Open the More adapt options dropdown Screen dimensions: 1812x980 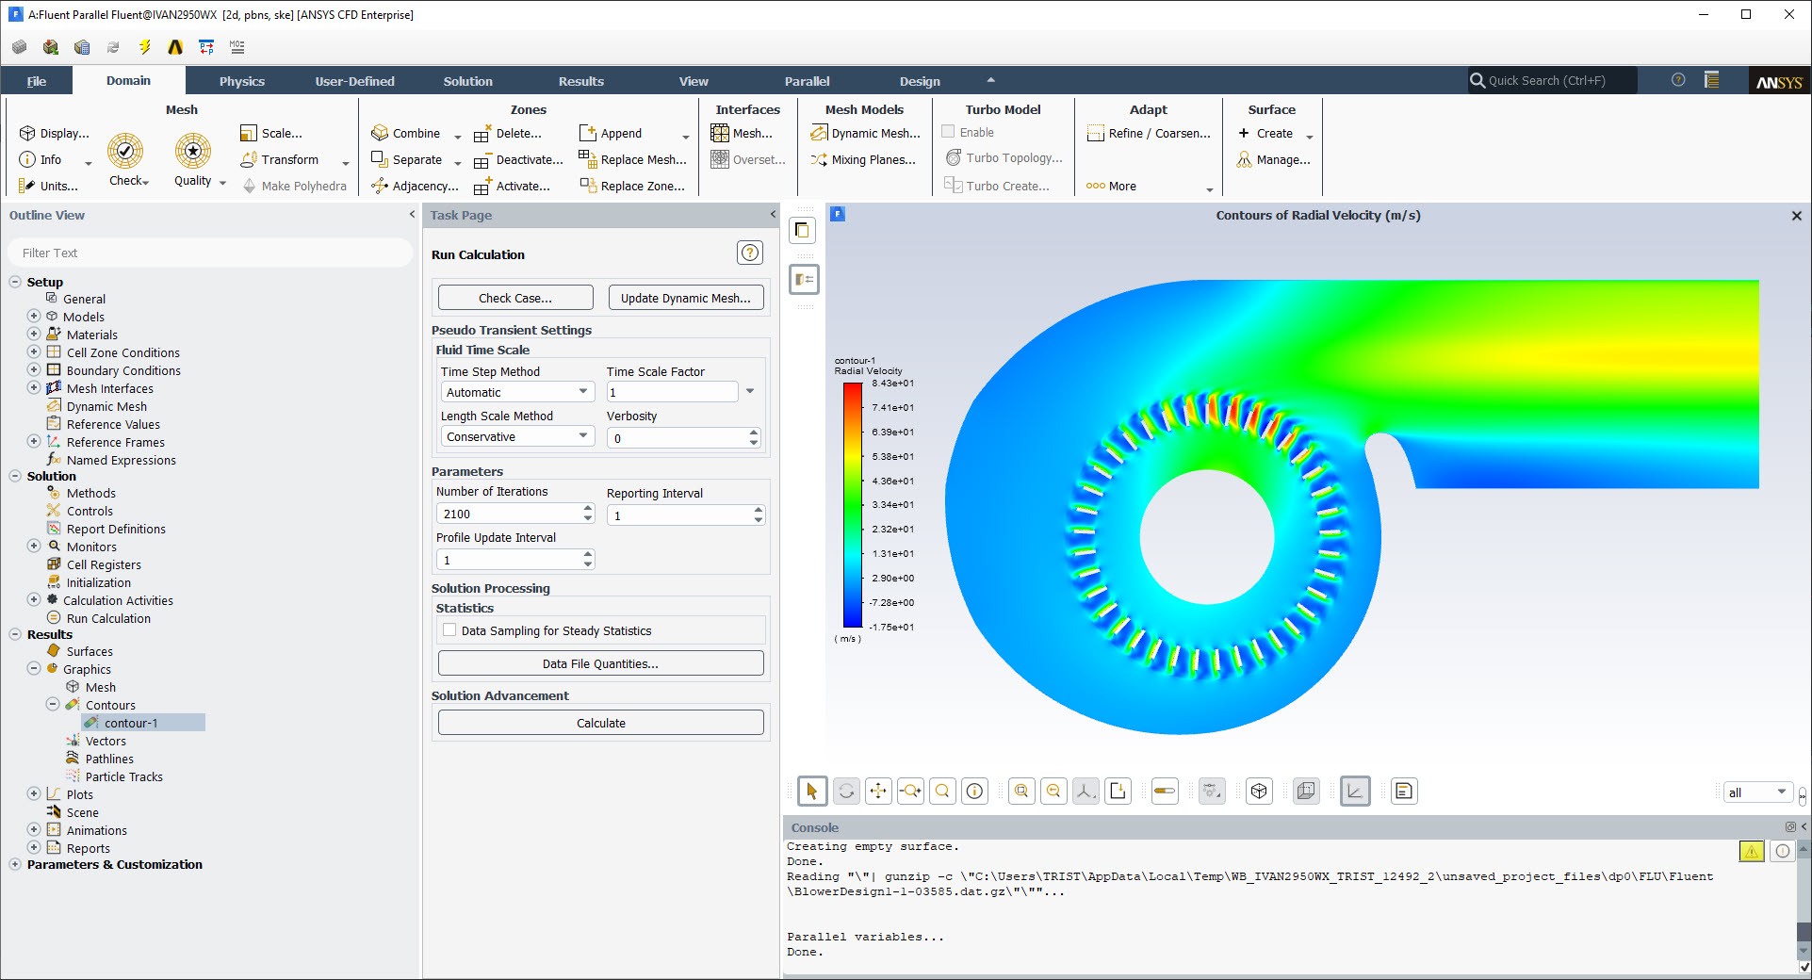tap(1149, 186)
